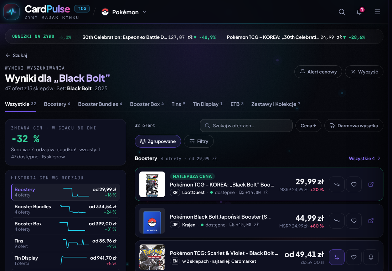Toggle Zgrupowane grouped view
The image size is (392, 271).
point(158,141)
